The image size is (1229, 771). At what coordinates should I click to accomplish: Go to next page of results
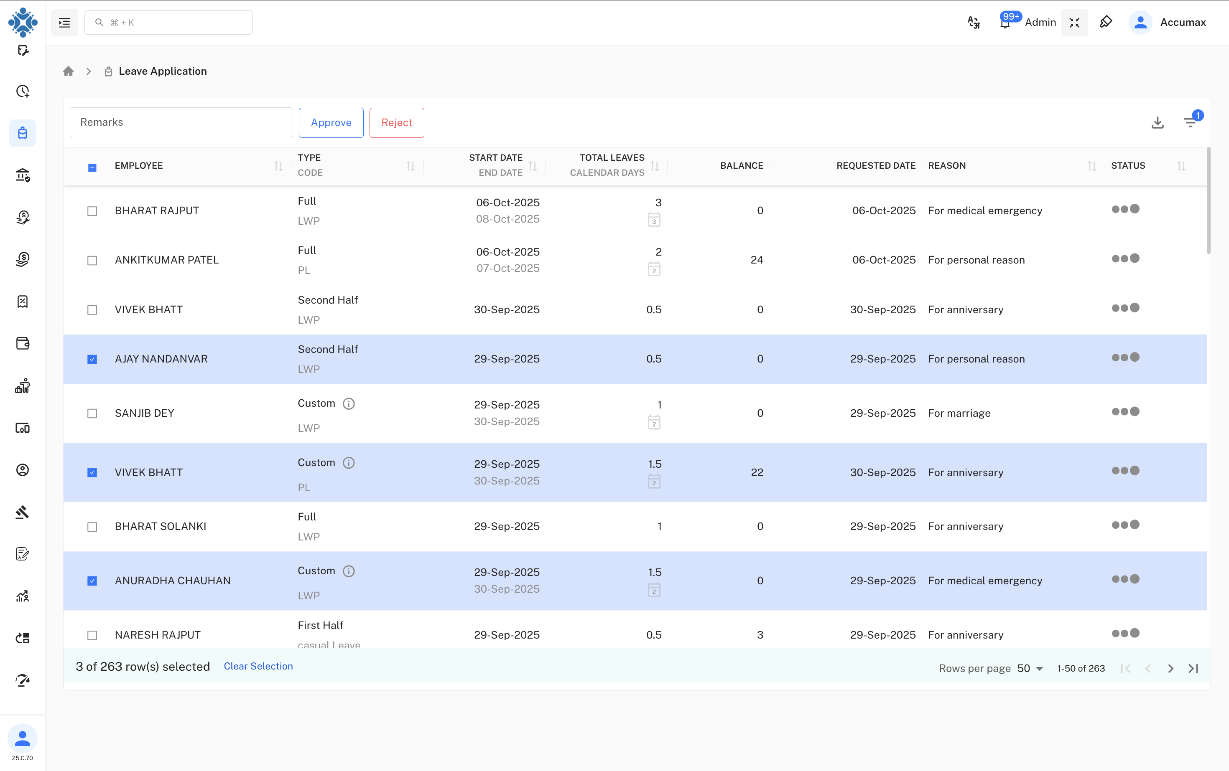point(1170,669)
